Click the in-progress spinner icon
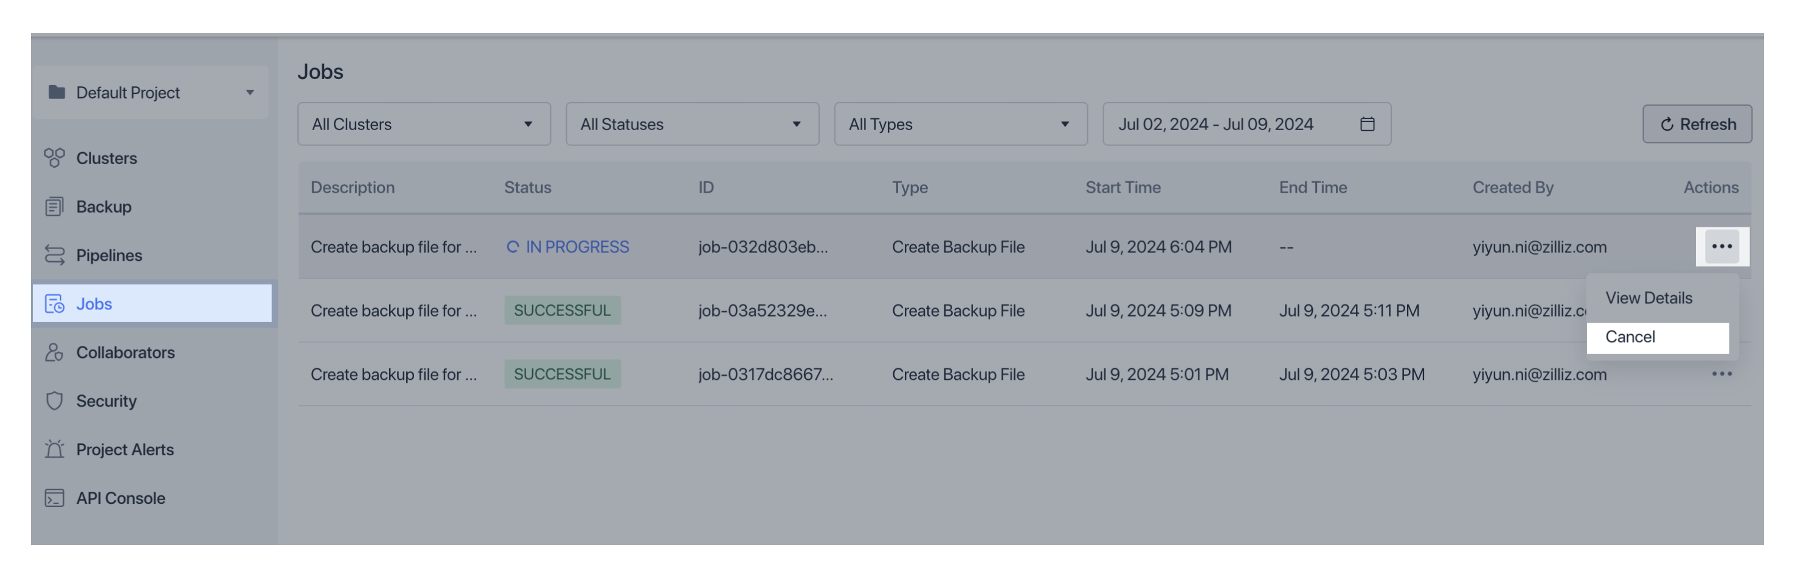 (512, 247)
